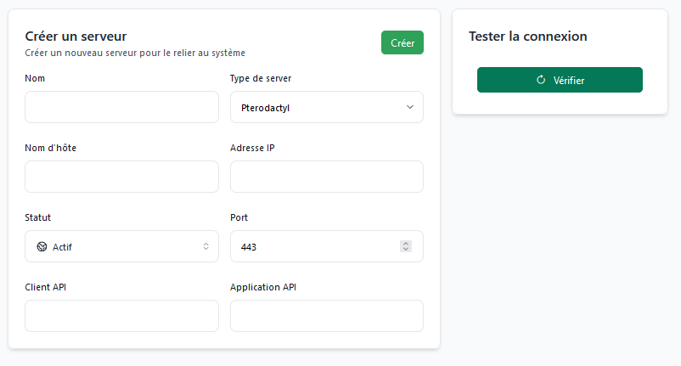The width and height of the screenshot is (681, 366).
Task: Click the Actif status circle icon
Action: pyautogui.click(x=41, y=246)
